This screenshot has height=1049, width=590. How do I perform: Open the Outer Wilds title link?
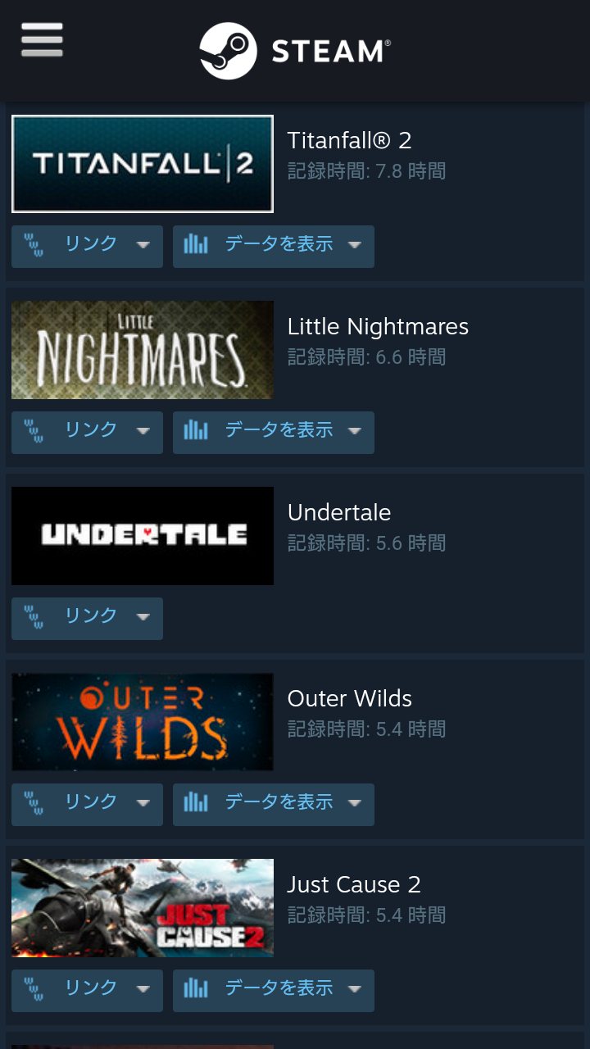tap(350, 698)
